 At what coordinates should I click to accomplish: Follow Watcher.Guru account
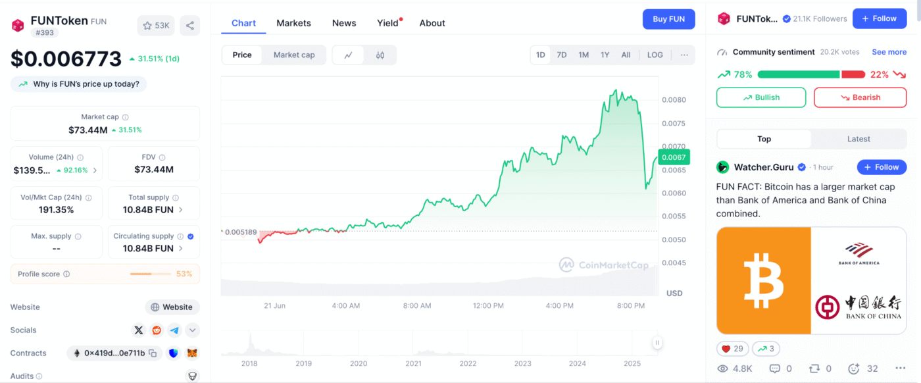(882, 167)
